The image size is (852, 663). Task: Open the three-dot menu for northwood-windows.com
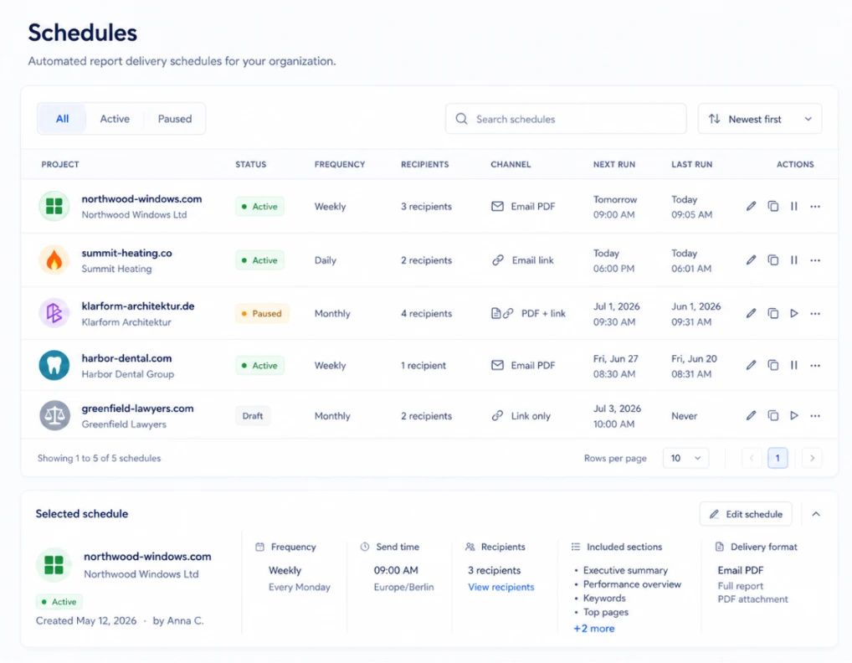[815, 207]
